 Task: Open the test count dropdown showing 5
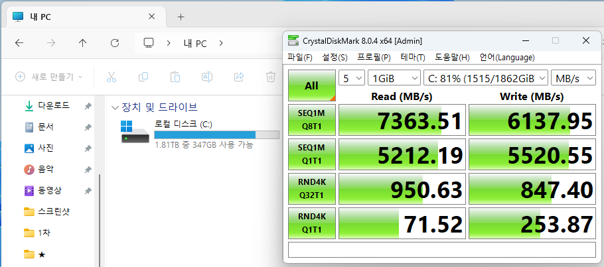tap(352, 78)
